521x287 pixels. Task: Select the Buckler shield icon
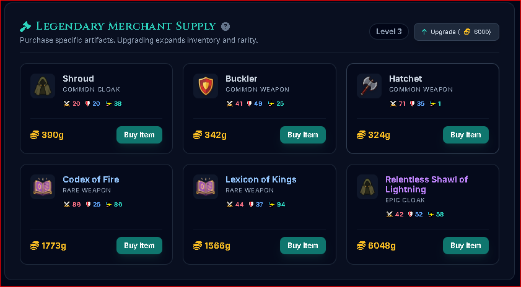point(206,86)
